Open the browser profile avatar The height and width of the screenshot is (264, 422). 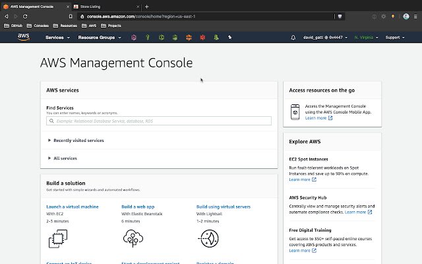[406, 16]
